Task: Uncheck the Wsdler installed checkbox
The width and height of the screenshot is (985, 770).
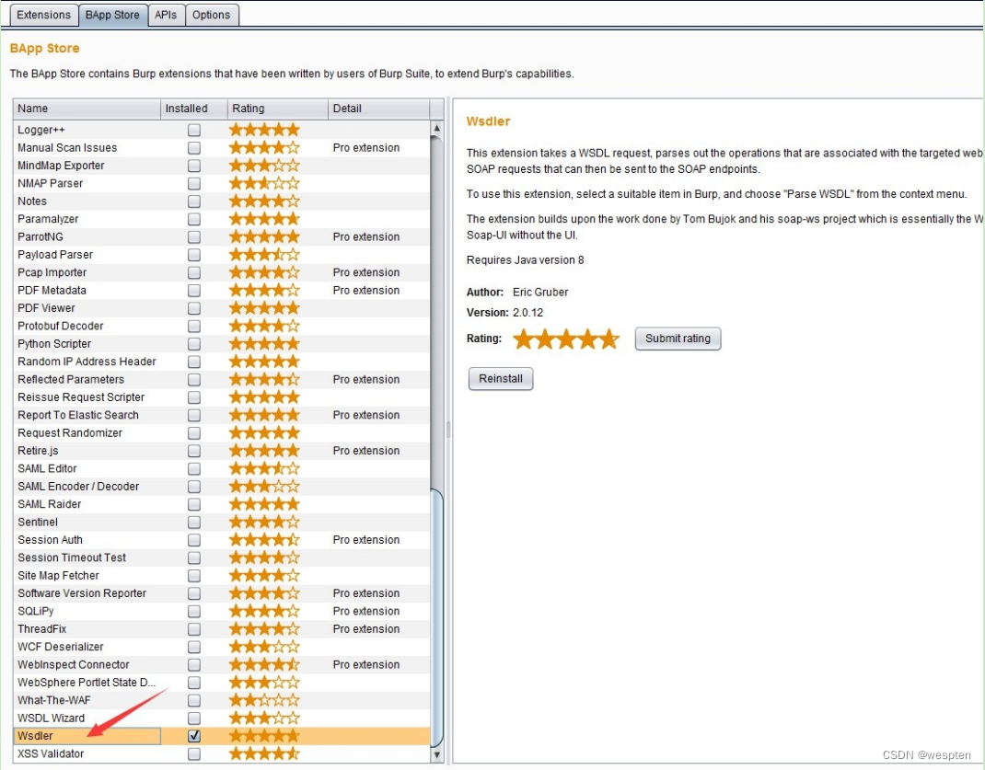Action: click(194, 736)
